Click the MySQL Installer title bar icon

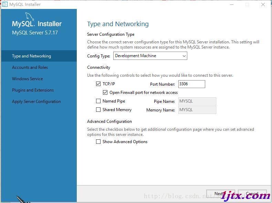(x=5, y=4)
